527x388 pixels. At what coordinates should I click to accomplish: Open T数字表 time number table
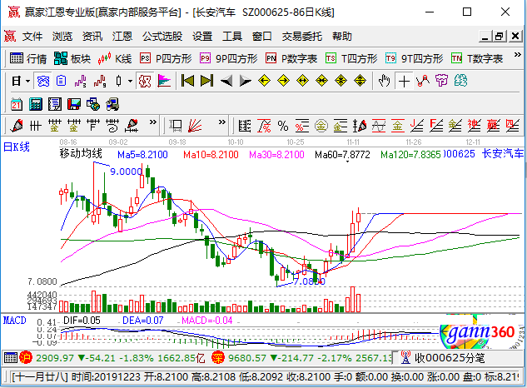(x=477, y=59)
